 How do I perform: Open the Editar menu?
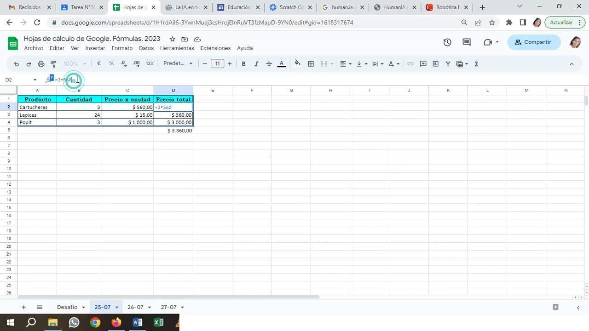point(57,48)
